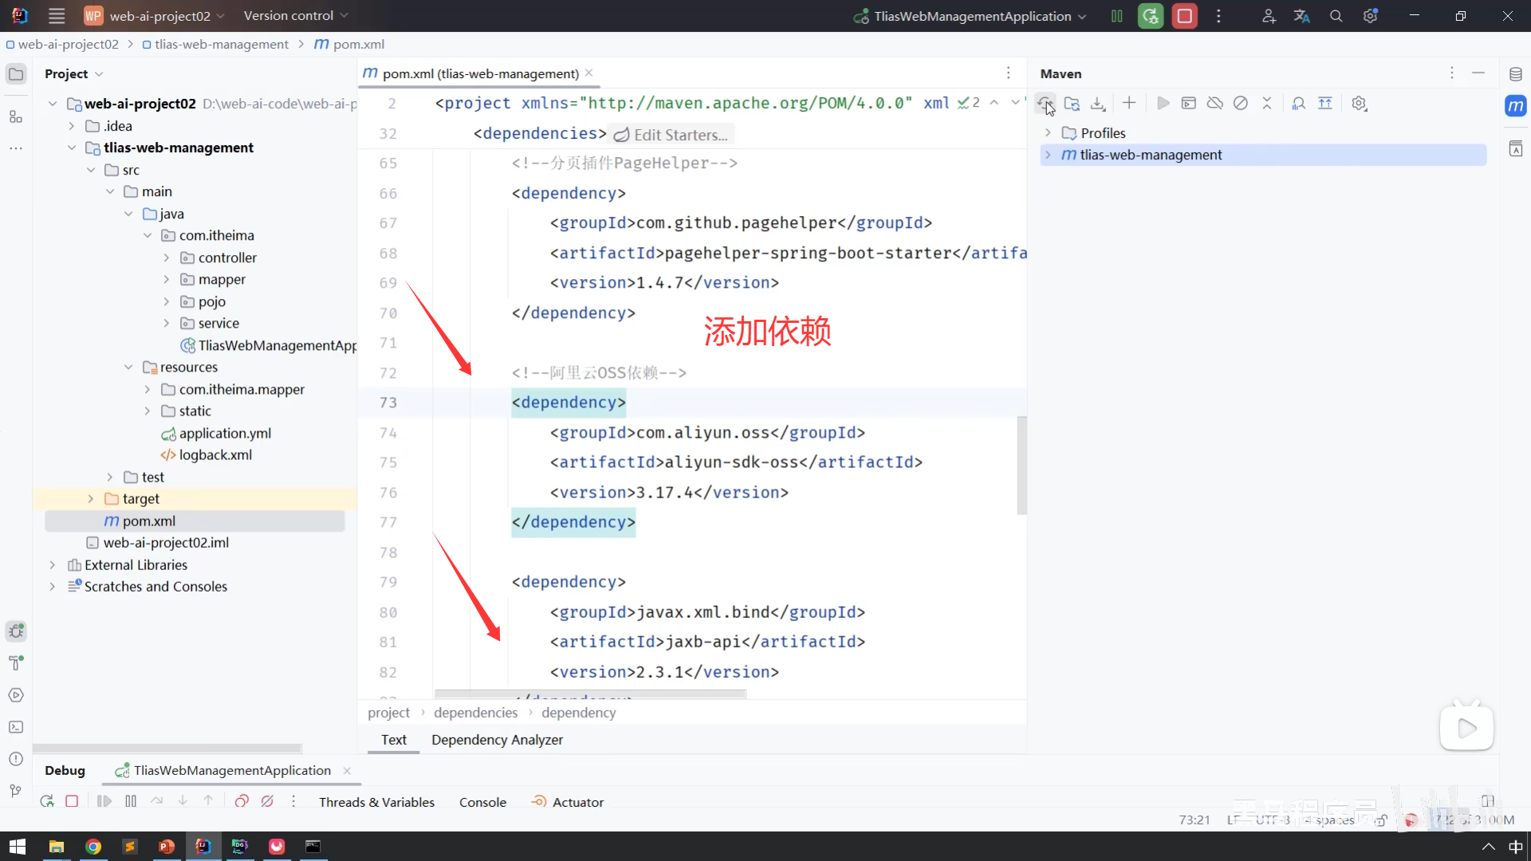This screenshot has height=861, width=1531.
Task: Expand the target folder in Project tree
Action: 90,499
